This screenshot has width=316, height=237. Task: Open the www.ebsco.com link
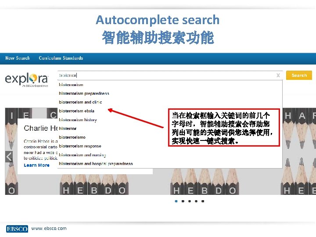49,229
